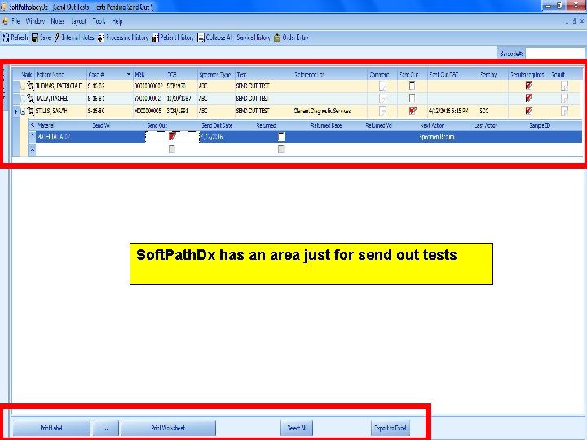Toggle Results Required for STILLS, SARAH
587x440 pixels.
tap(528, 110)
